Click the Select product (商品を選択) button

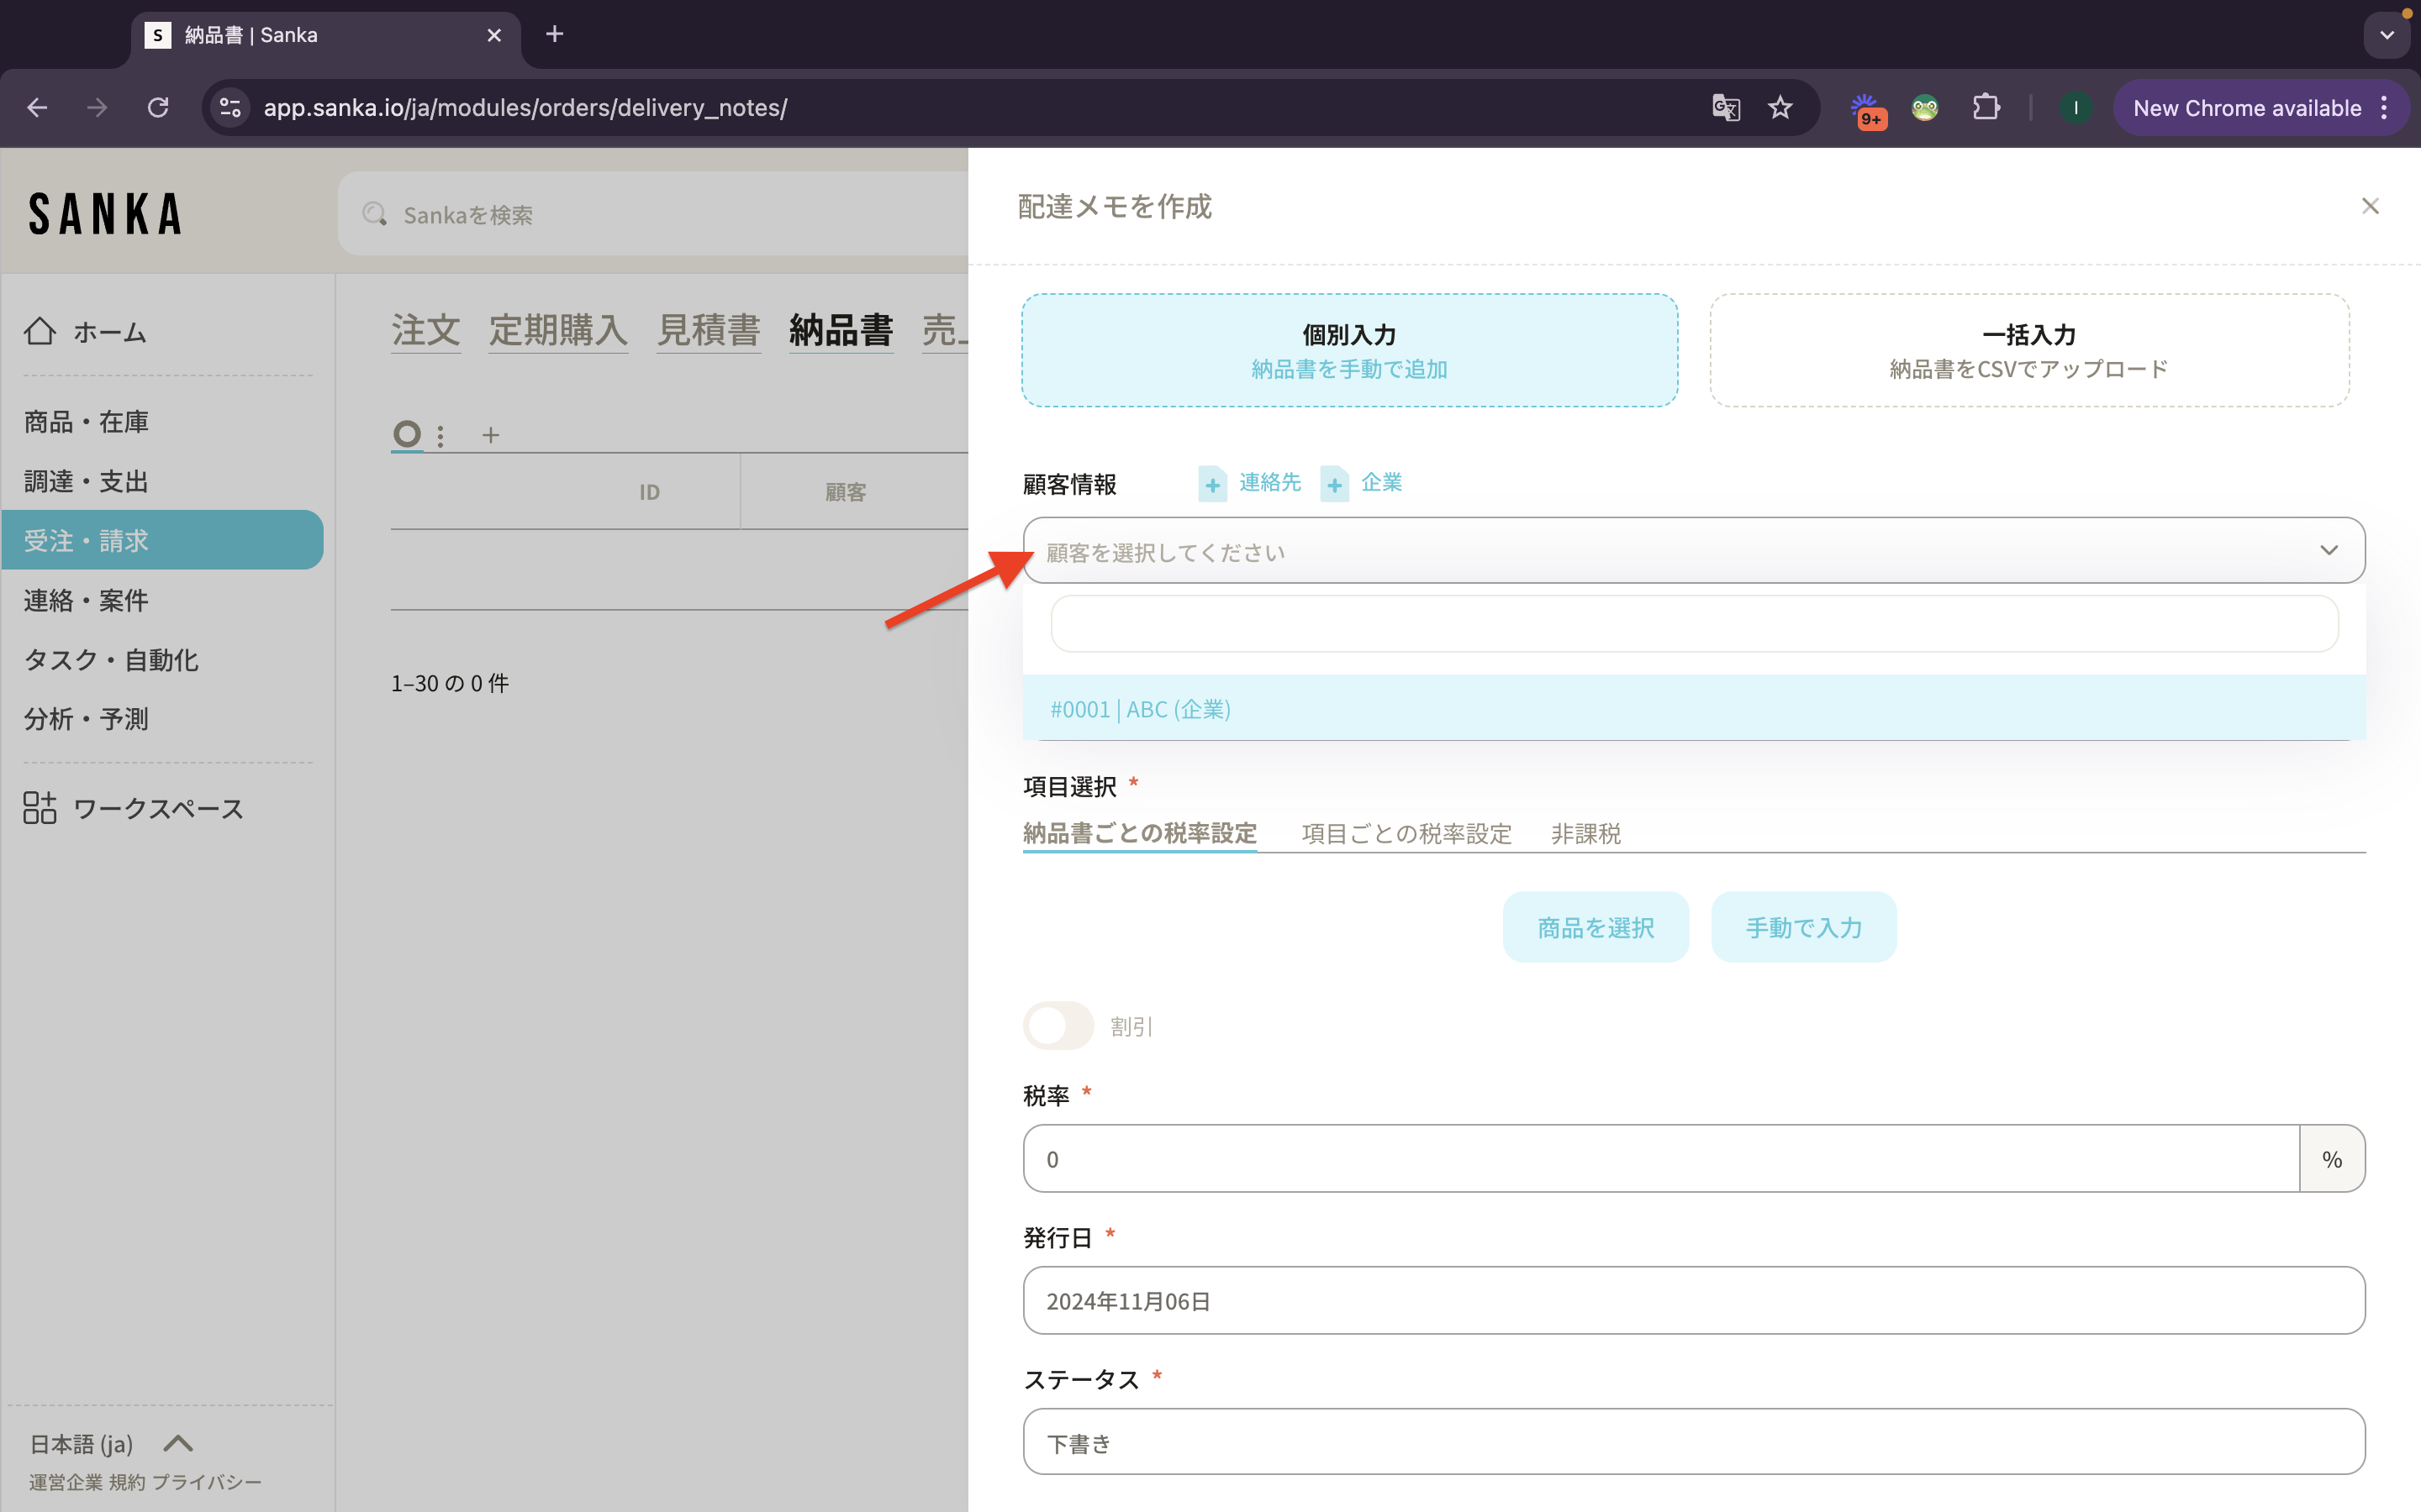(x=1595, y=927)
